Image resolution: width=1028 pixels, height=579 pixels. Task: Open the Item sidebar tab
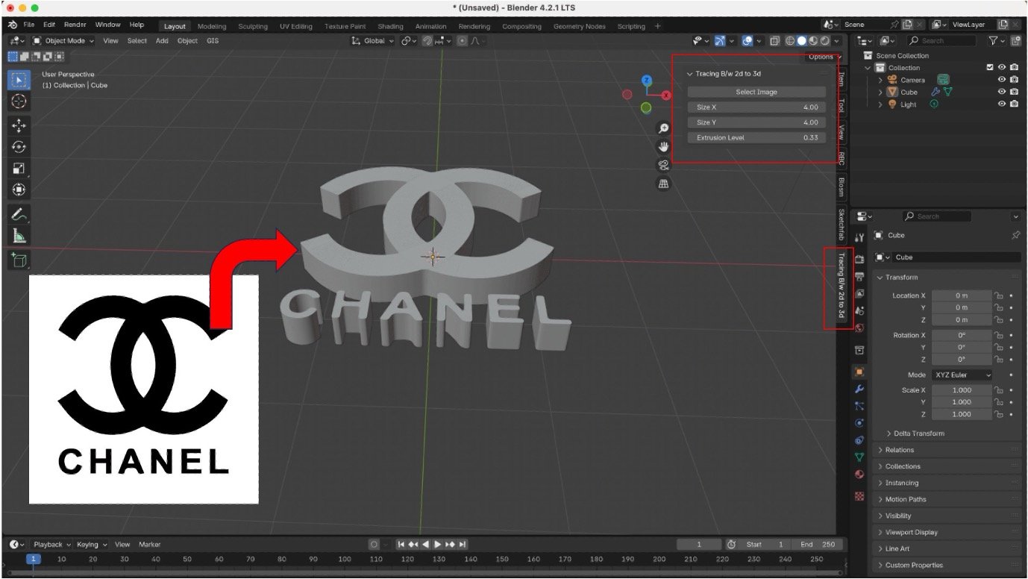coord(841,79)
